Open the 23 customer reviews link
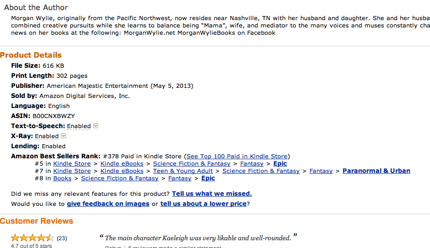Image resolution: width=430 pixels, height=248 pixels. click(62, 238)
